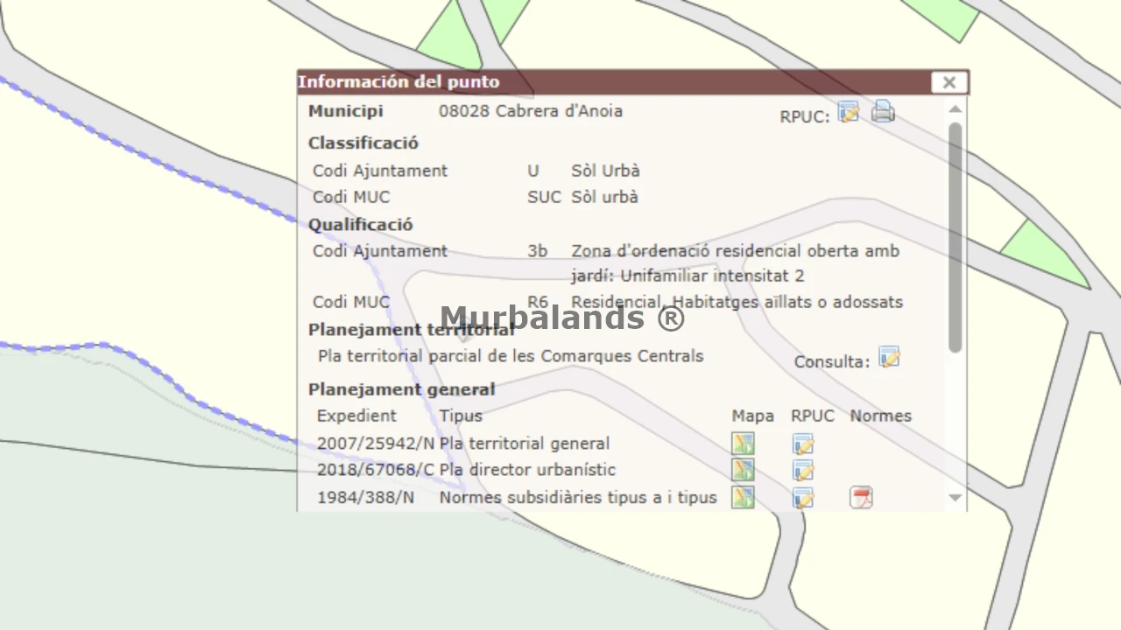
Task: Open RPUC icon for Normes subsidiàries row
Action: [802, 497]
